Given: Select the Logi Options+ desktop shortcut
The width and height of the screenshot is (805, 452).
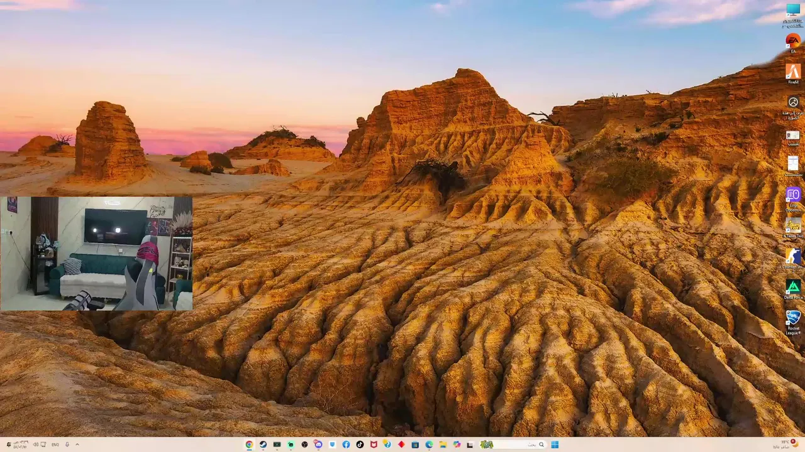Looking at the screenshot, I should coord(793,200).
